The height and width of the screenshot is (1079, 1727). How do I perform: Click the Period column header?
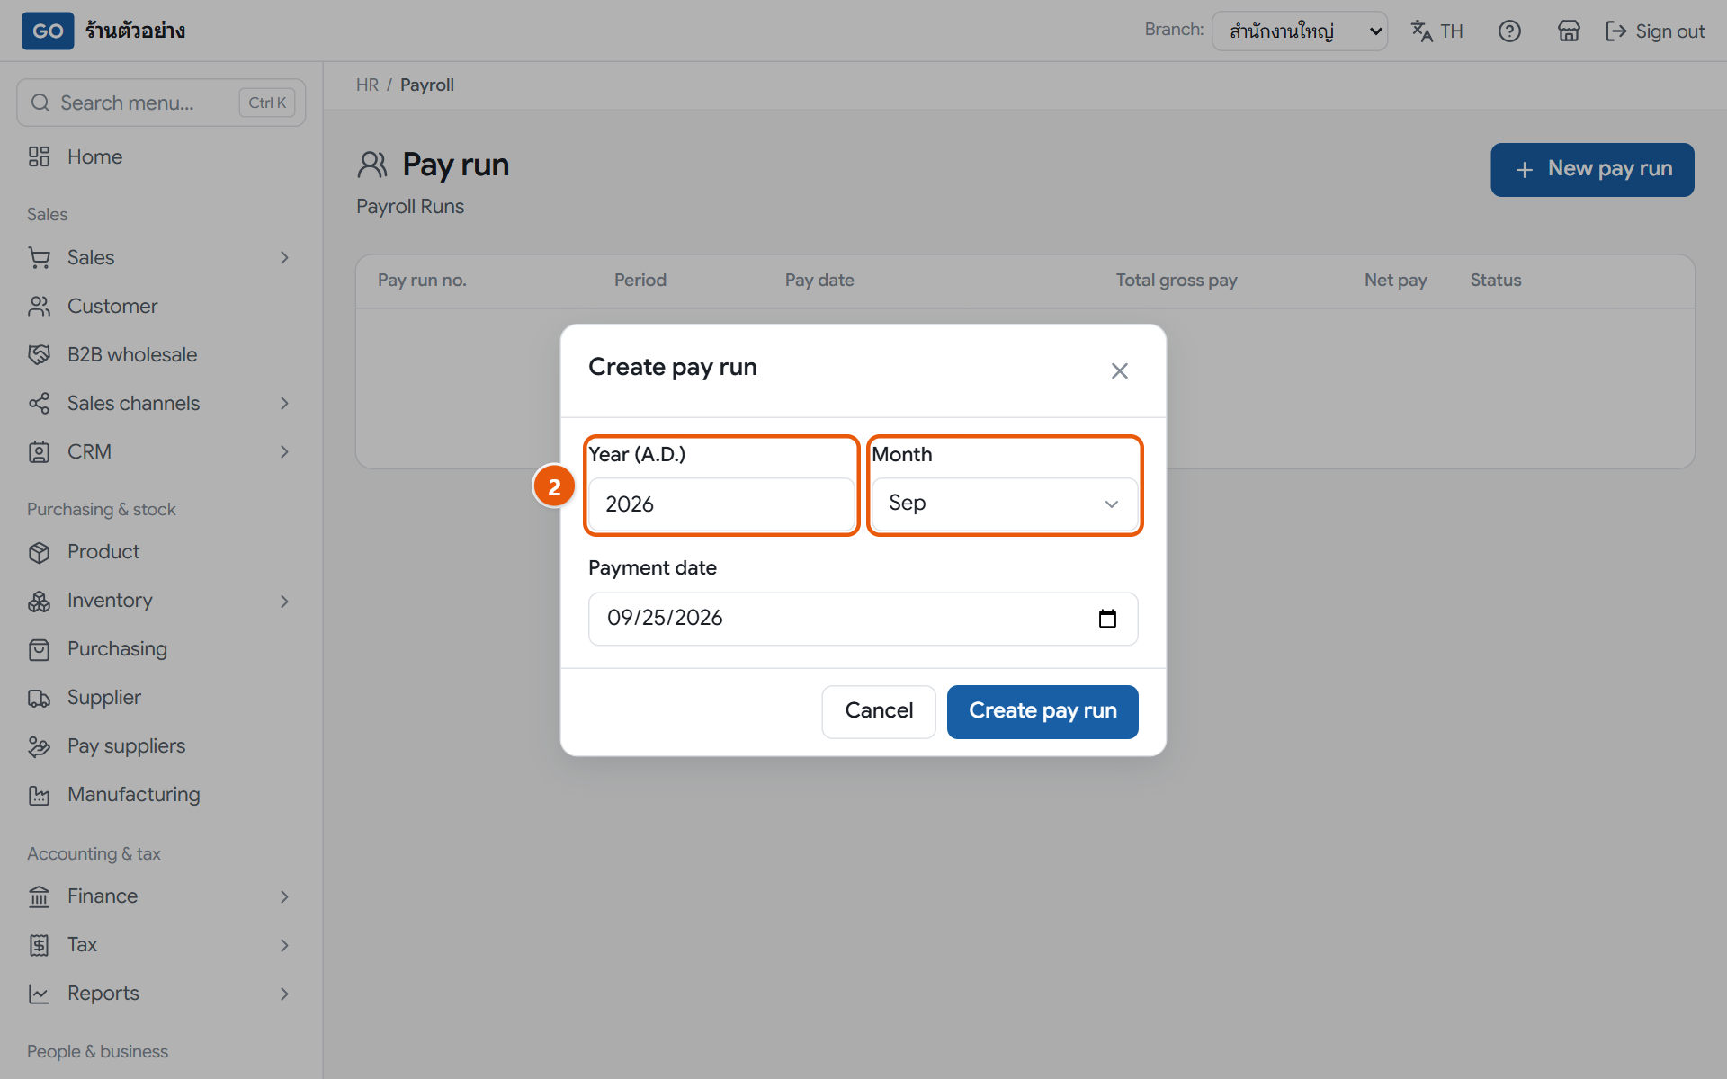[x=640, y=280]
